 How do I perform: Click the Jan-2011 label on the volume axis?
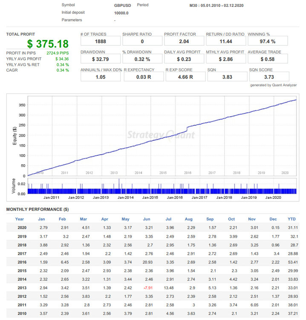click(x=52, y=198)
